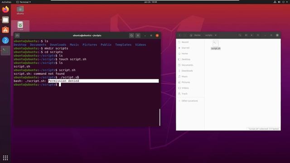Viewport: 290px width, 163px height.
Task: Open Documents in the Files sidebar
Action: coord(190,65)
